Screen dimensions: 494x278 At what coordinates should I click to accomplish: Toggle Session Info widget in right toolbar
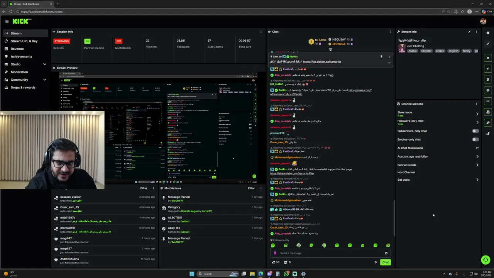(x=488, y=101)
